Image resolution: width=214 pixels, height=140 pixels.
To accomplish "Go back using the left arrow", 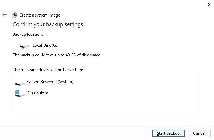I will [x=4, y=15].
